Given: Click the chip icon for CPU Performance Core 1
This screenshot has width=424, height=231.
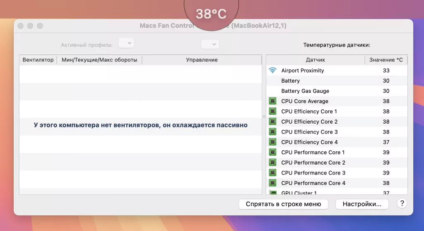Looking at the screenshot, I should click(x=272, y=152).
